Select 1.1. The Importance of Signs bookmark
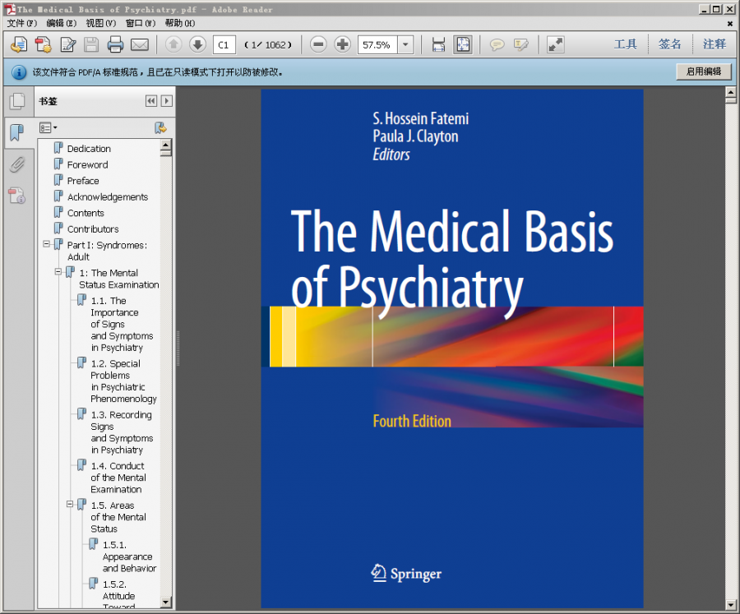Image resolution: width=740 pixels, height=614 pixels. [x=122, y=324]
